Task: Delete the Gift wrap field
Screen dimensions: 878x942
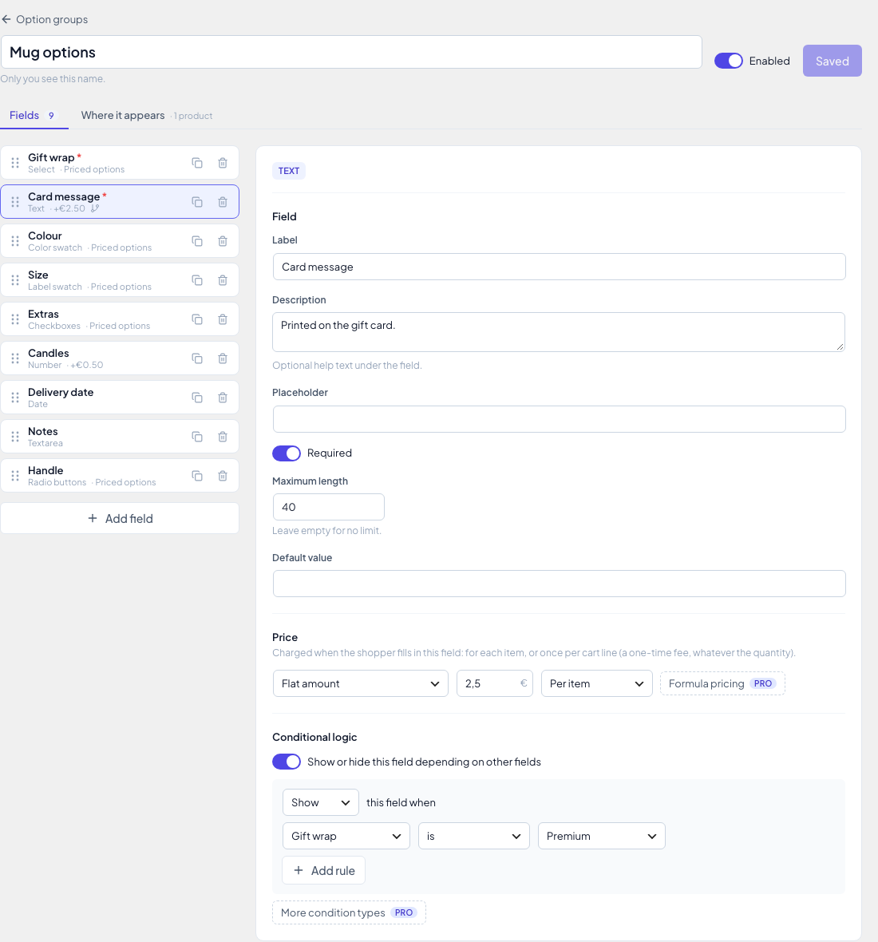Action: [x=223, y=163]
